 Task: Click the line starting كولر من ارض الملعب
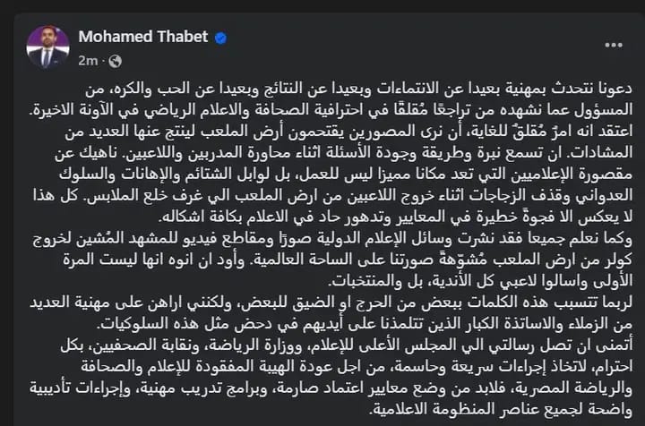click(x=348, y=260)
